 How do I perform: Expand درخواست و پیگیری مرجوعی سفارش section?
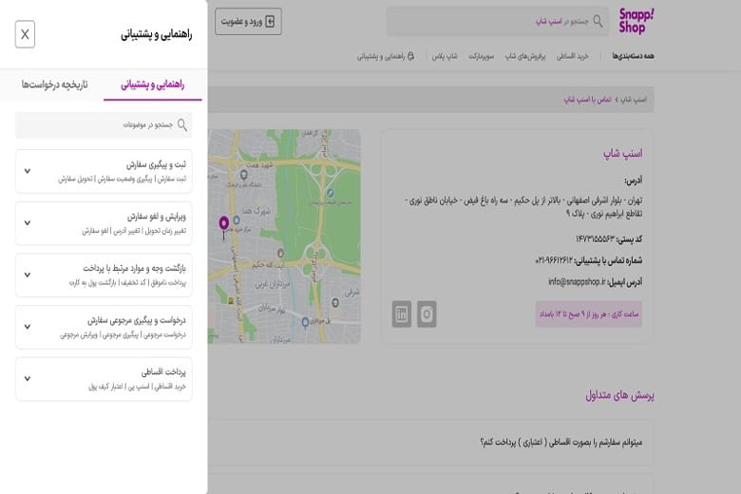point(104,327)
